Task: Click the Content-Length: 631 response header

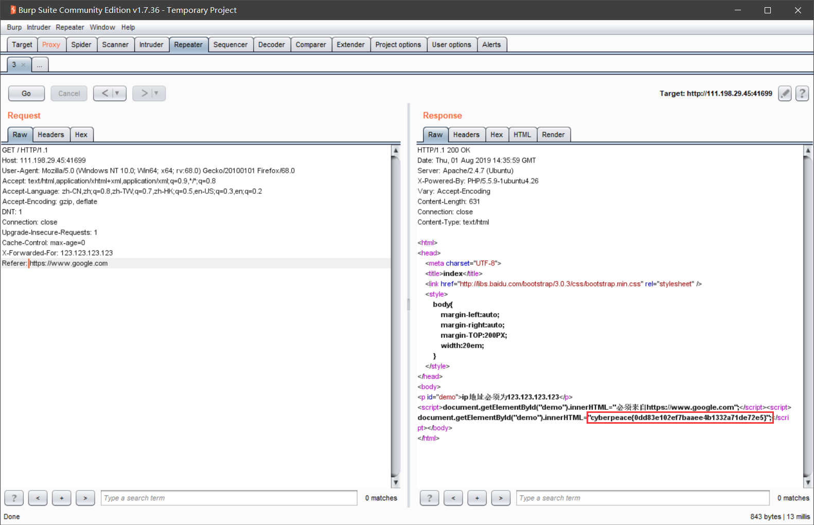Action: [x=449, y=202]
